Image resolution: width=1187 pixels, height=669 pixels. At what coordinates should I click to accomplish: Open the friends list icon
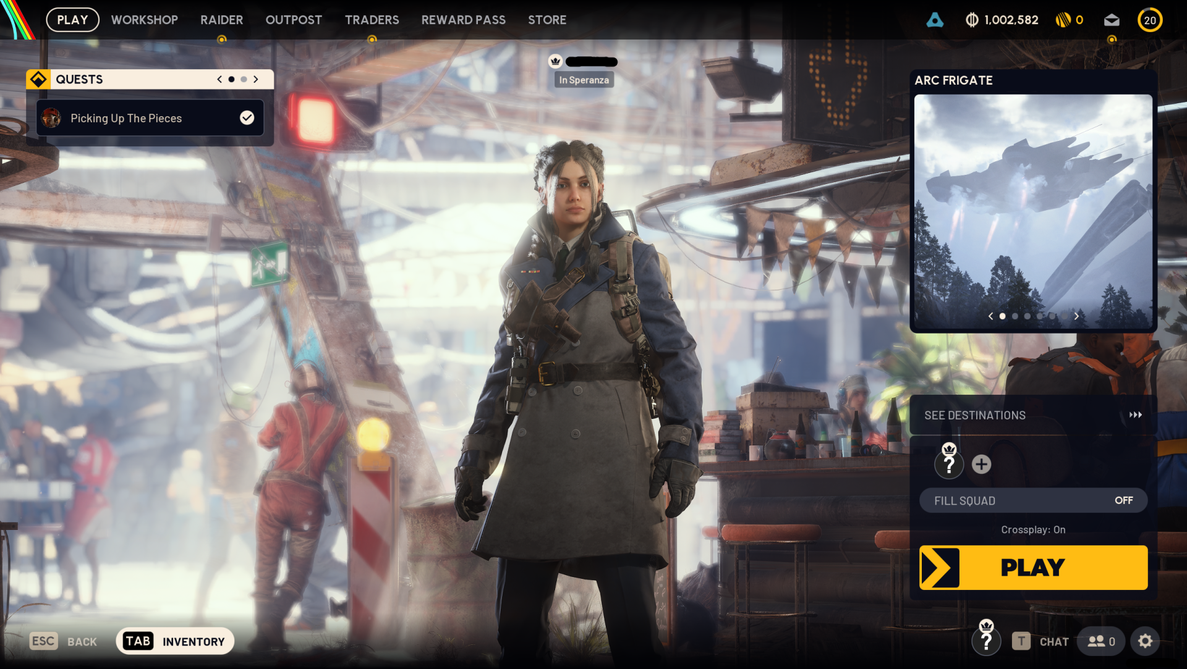click(1101, 641)
